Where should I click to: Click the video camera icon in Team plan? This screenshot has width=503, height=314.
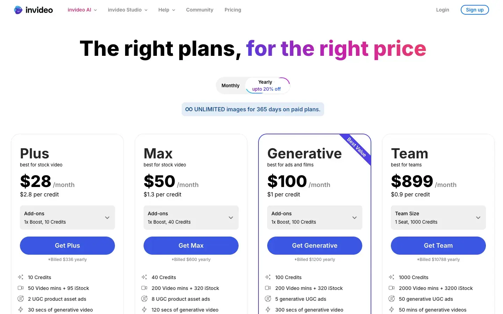pos(392,288)
